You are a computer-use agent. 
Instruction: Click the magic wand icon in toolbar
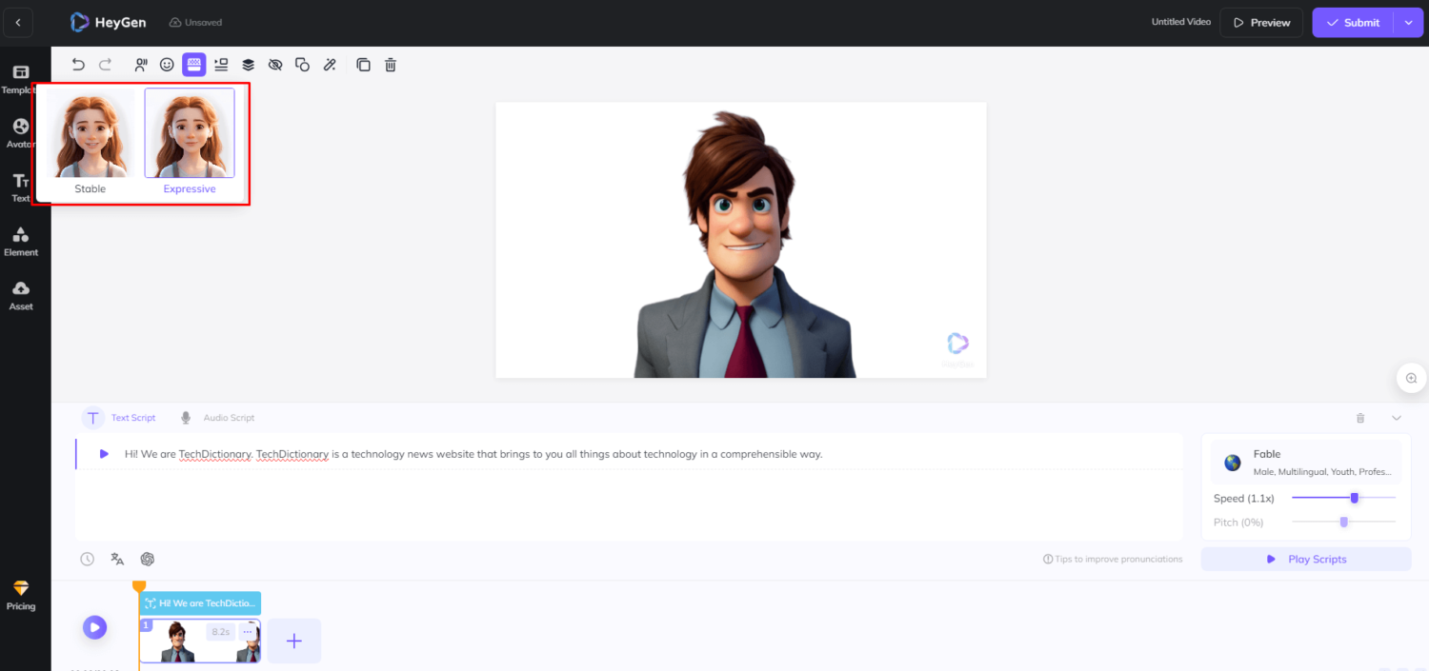click(x=330, y=65)
